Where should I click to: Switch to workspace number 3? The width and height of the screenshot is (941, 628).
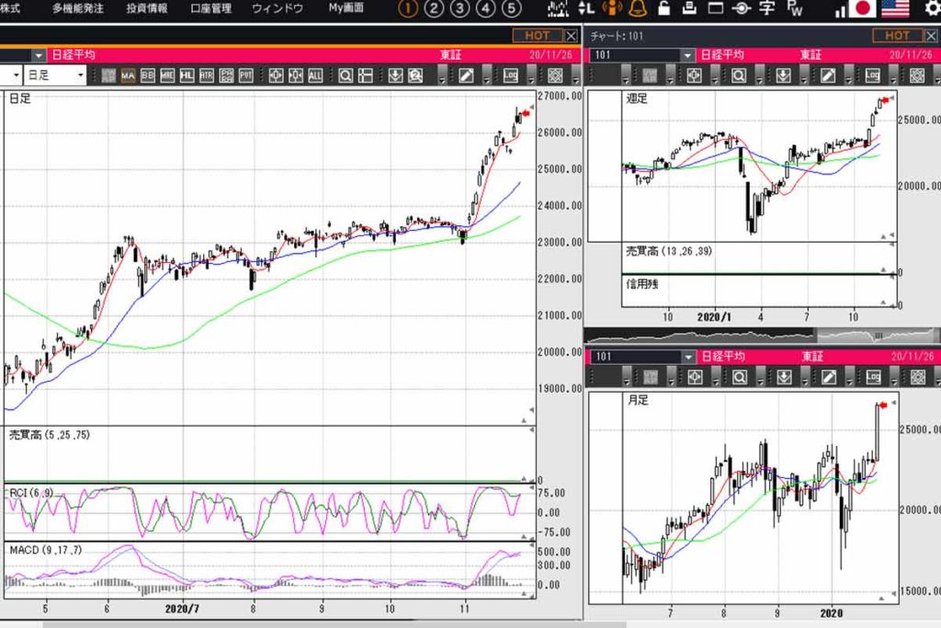[x=459, y=9]
